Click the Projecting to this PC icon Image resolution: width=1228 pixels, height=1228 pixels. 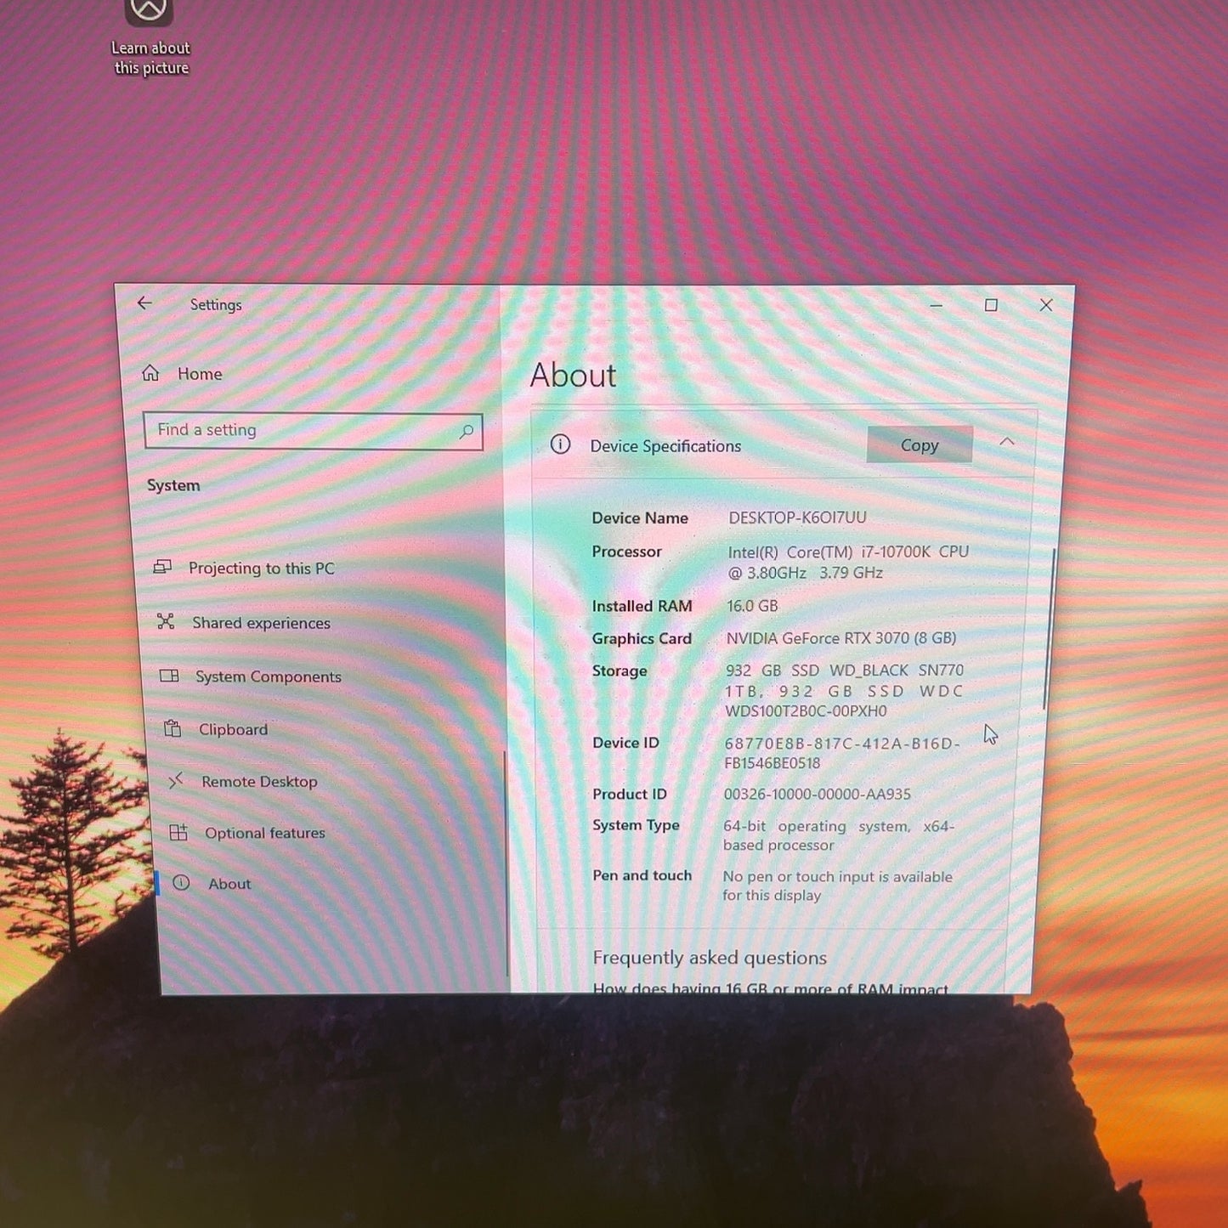162,567
